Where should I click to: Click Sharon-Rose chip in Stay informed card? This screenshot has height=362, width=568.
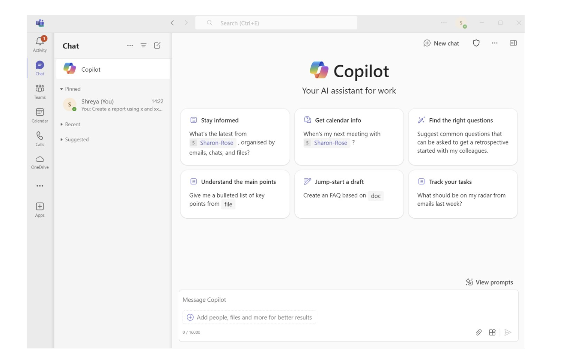[212, 143]
